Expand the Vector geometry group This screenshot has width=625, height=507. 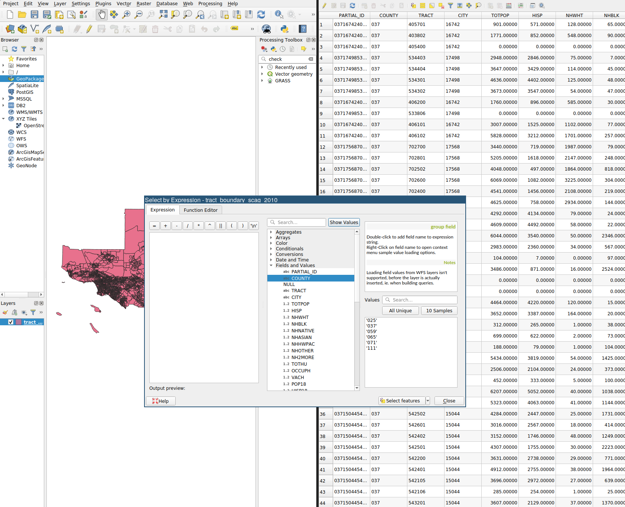(x=262, y=74)
